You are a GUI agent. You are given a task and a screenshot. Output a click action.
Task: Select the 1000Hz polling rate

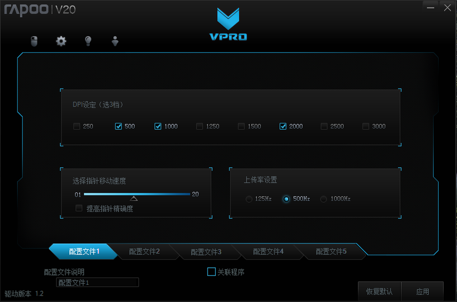[324, 199]
